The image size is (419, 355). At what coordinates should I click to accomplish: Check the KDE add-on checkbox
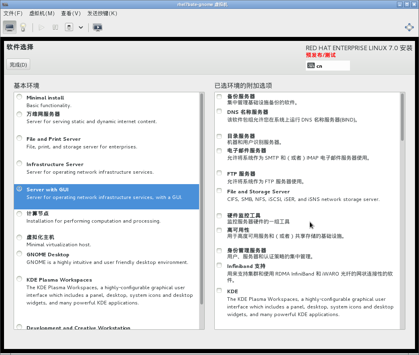(x=219, y=290)
